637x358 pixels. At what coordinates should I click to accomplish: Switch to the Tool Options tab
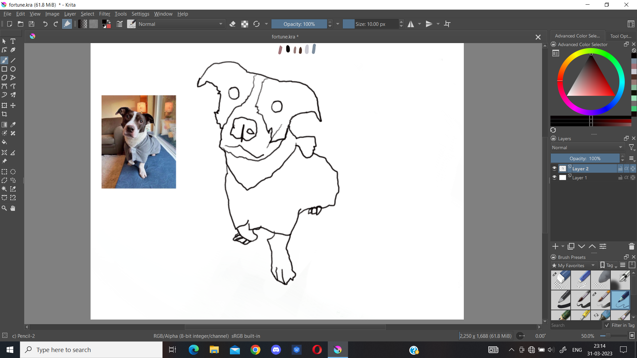[620, 36]
